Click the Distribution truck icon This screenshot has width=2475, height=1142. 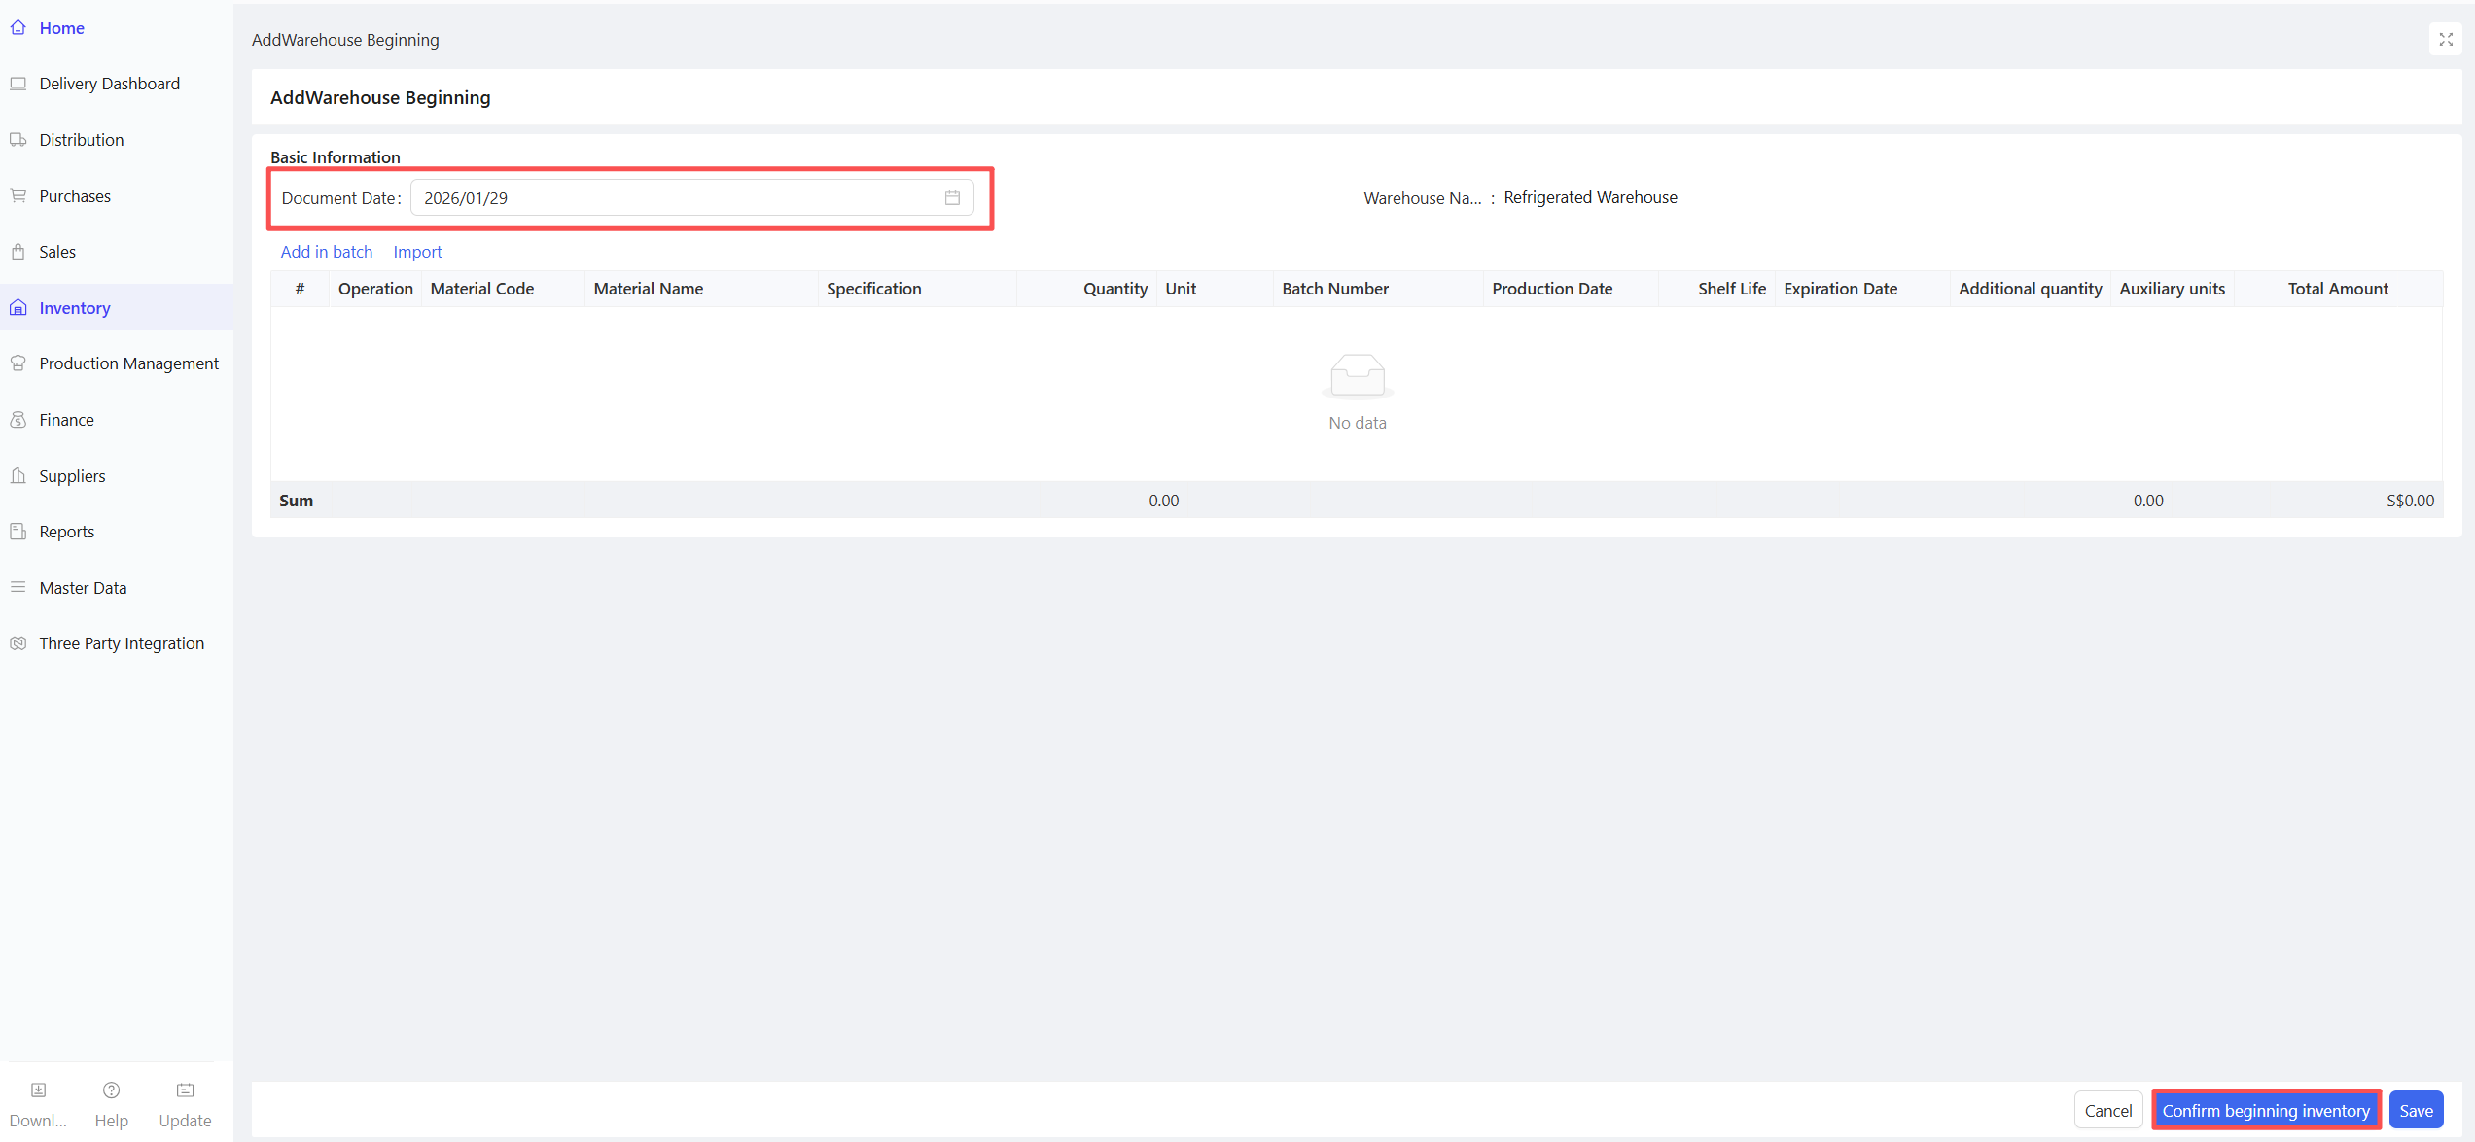pos(18,140)
